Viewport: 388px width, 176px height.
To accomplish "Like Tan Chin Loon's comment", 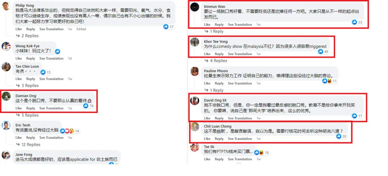I will [x=19, y=79].
